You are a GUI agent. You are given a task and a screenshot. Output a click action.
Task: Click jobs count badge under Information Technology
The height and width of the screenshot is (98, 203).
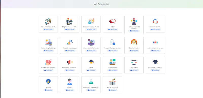[91, 51]
